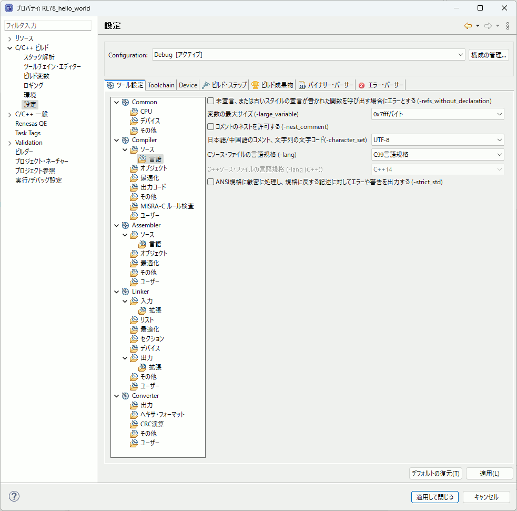Image resolution: width=517 pixels, height=511 pixels.
Task: Toggle the コメントのネストを許可する checkbox
Action: [x=211, y=127]
